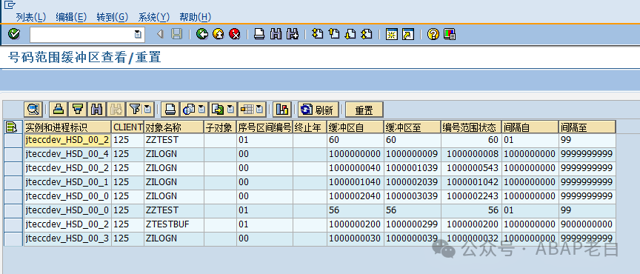Go to Next Page icon
This screenshot has height=274, width=640.
click(350, 34)
